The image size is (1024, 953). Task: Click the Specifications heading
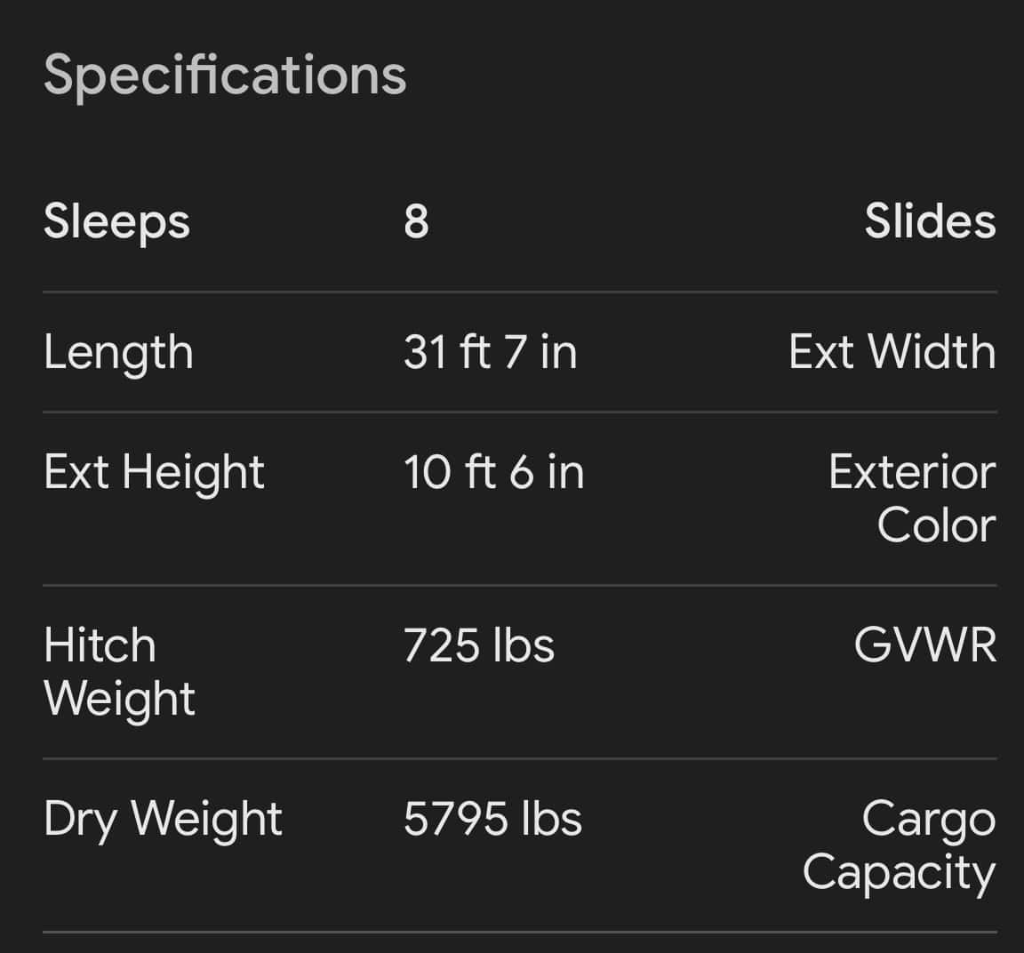tap(225, 75)
